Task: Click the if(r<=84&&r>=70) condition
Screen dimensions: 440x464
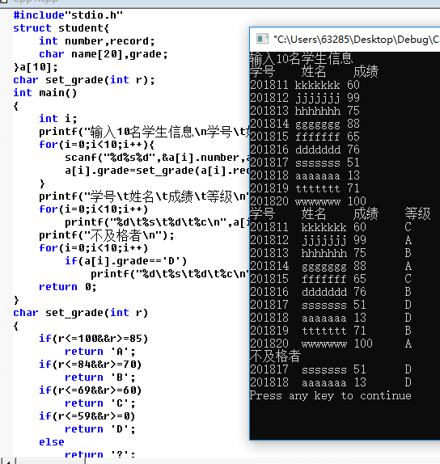Action: pyautogui.click(x=91, y=365)
